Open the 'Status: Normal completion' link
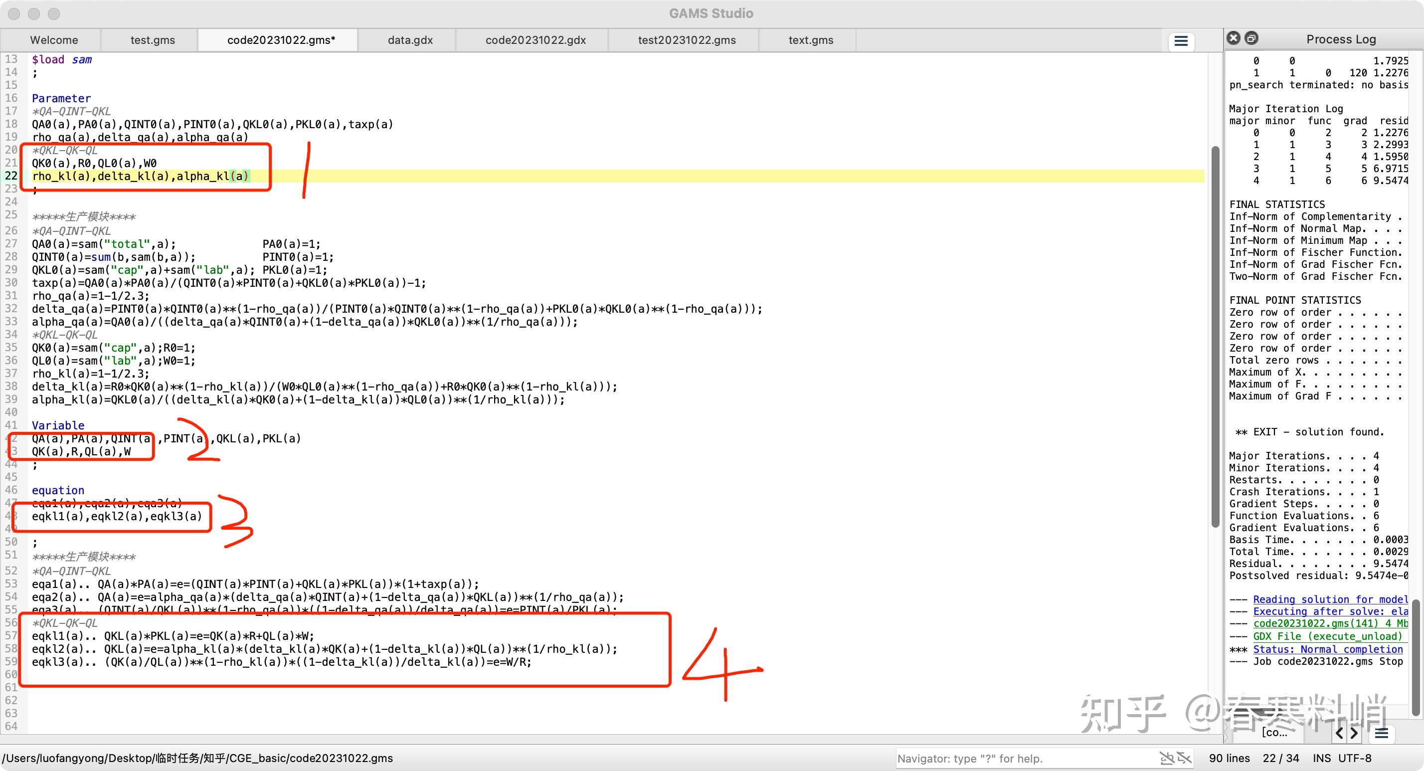 coord(1327,649)
